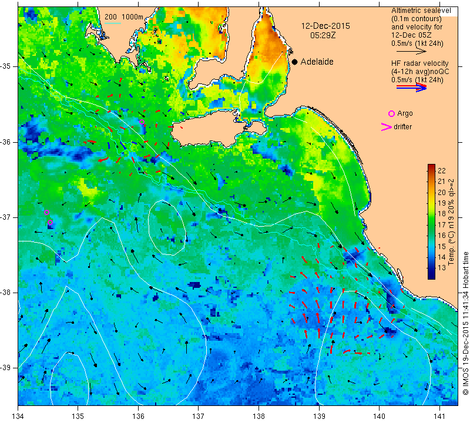Click the longitude axis label 140

pyautogui.click(x=379, y=416)
